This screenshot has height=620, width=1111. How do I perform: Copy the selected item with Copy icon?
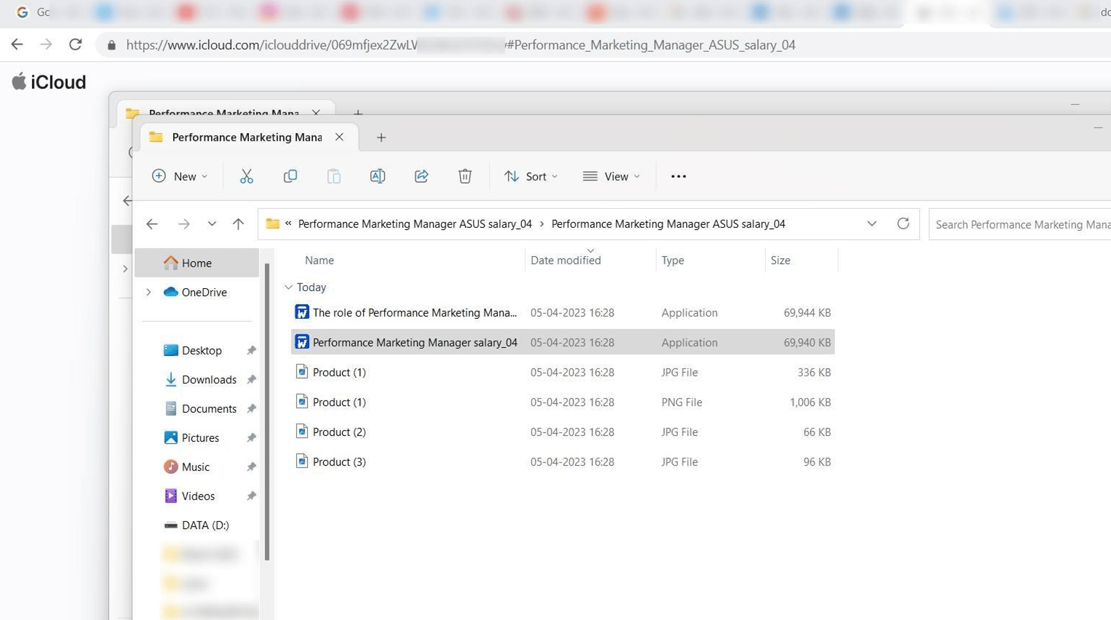click(x=290, y=176)
